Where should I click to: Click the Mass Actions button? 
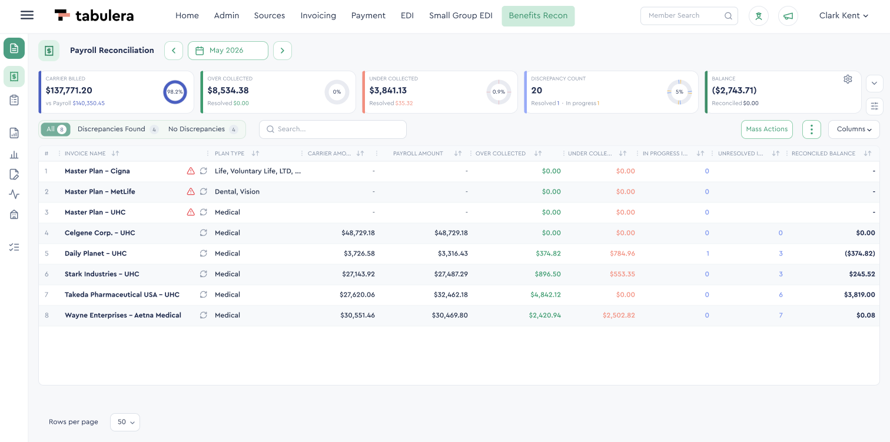pyautogui.click(x=767, y=129)
